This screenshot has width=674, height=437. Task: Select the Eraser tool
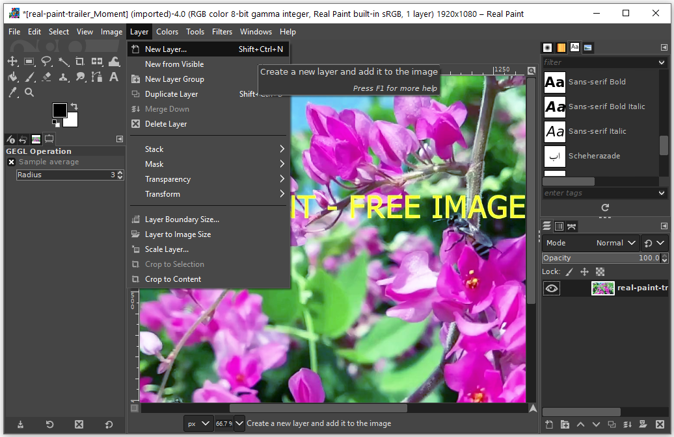46,77
